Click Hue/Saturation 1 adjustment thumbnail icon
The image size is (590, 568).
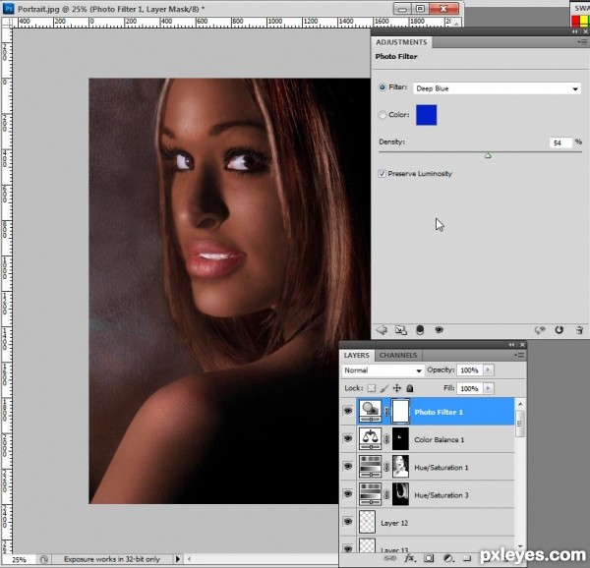[371, 467]
